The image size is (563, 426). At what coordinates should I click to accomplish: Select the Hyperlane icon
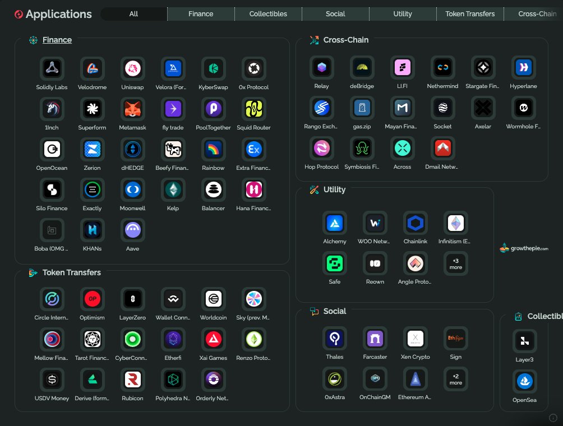(524, 67)
